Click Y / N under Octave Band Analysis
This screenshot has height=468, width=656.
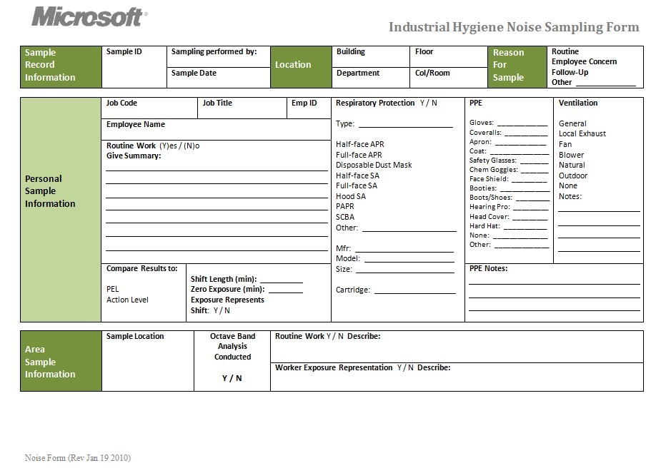(x=232, y=378)
